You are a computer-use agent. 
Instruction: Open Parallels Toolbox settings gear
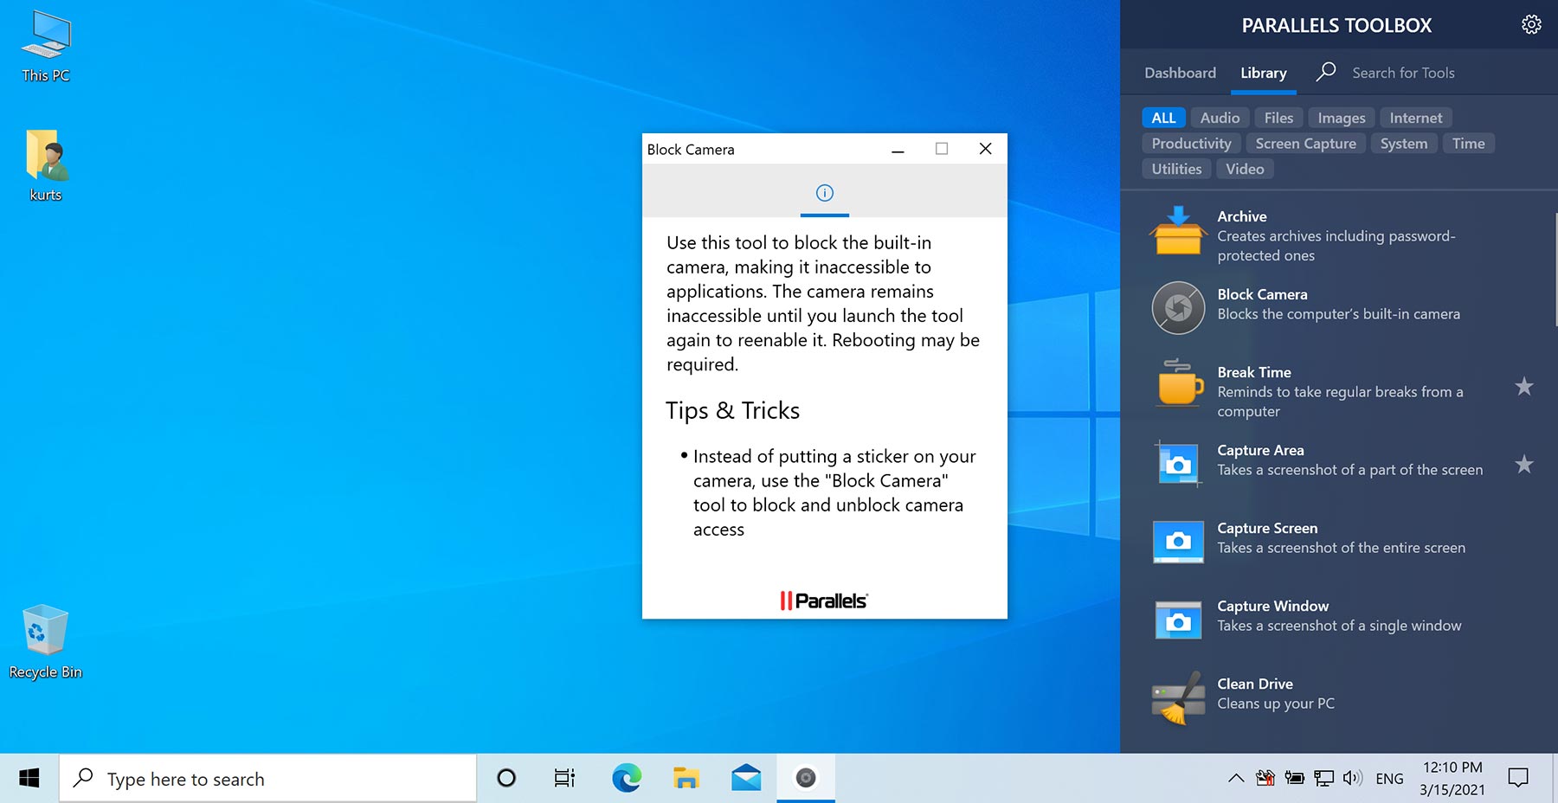coord(1530,24)
